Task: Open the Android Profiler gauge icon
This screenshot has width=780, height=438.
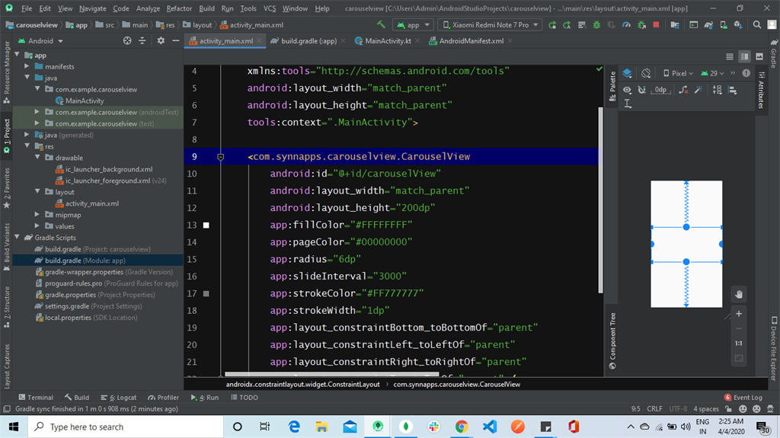Action: pyautogui.click(x=625, y=25)
